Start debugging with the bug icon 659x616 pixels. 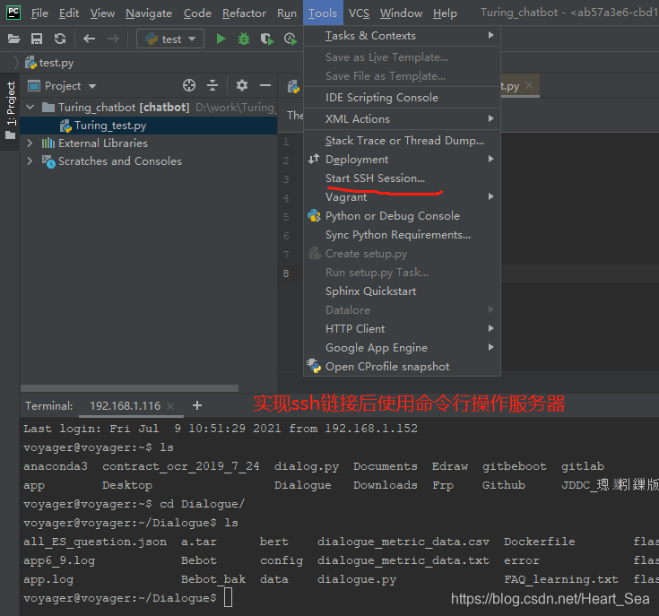point(244,39)
